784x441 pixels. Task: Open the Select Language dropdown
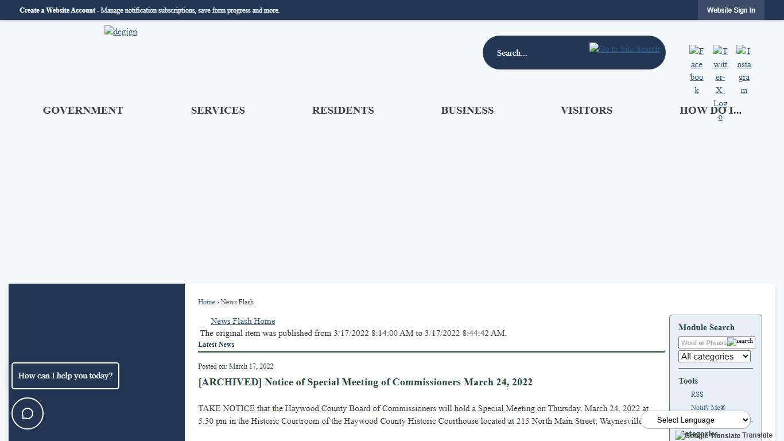696,420
